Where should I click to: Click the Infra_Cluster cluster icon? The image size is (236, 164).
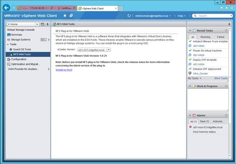coord(190,73)
